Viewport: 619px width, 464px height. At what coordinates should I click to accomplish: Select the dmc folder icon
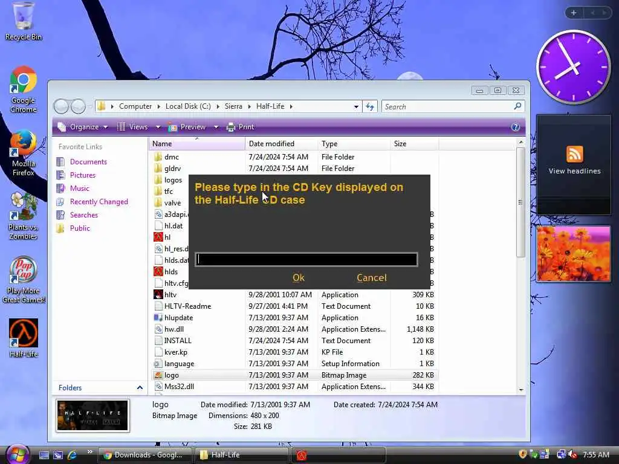coord(158,156)
